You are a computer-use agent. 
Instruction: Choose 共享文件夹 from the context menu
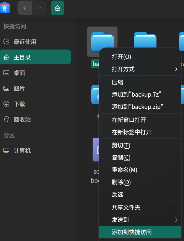coord(140,207)
